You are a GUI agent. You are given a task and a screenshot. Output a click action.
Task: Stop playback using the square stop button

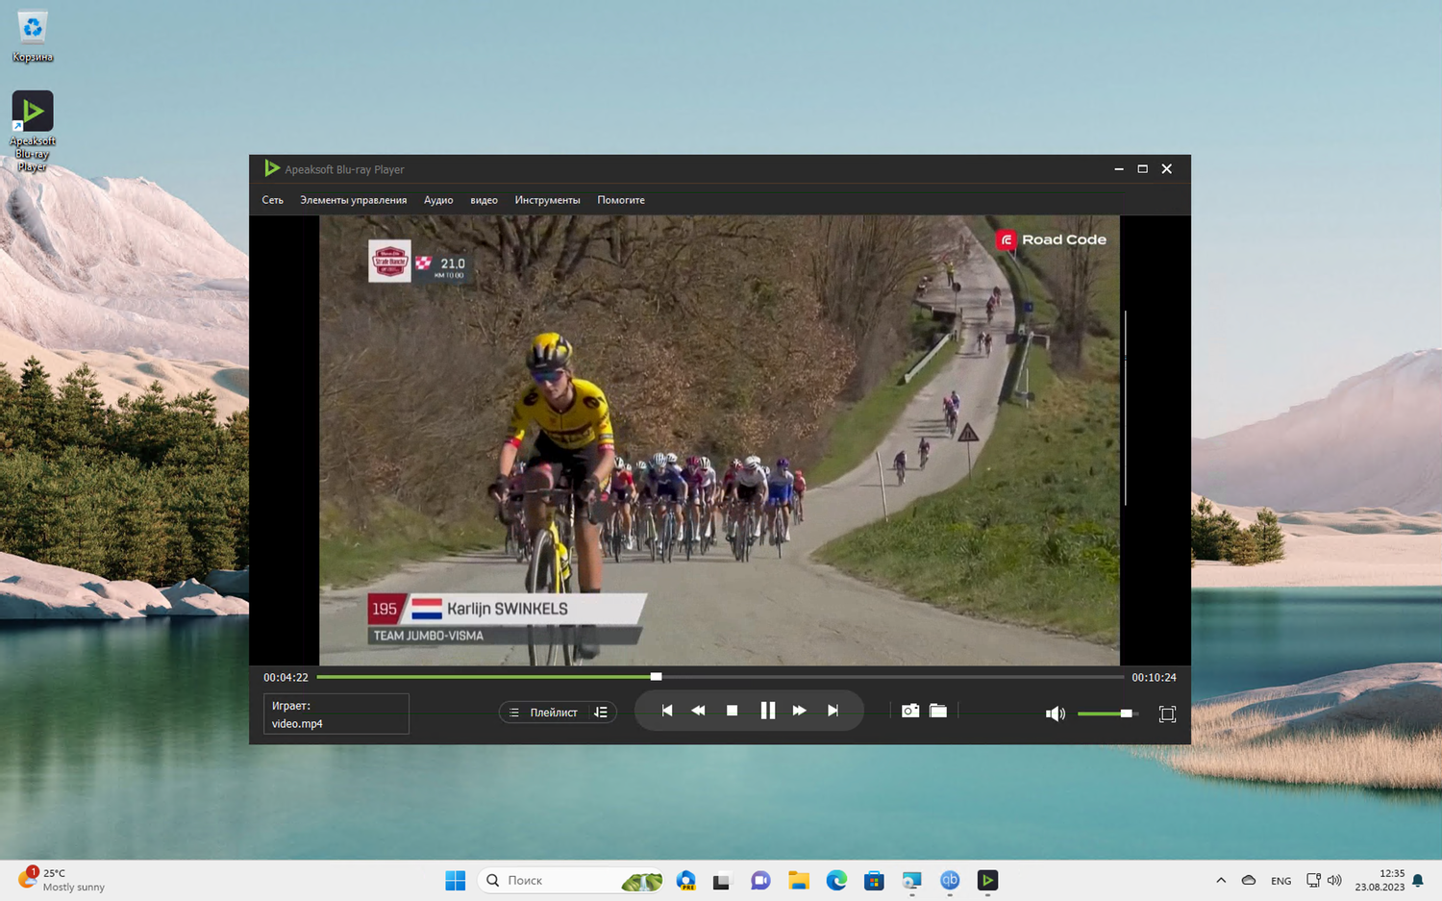pos(732,711)
